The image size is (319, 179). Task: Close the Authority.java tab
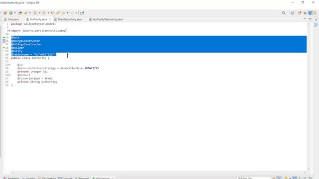pyautogui.click(x=50, y=19)
